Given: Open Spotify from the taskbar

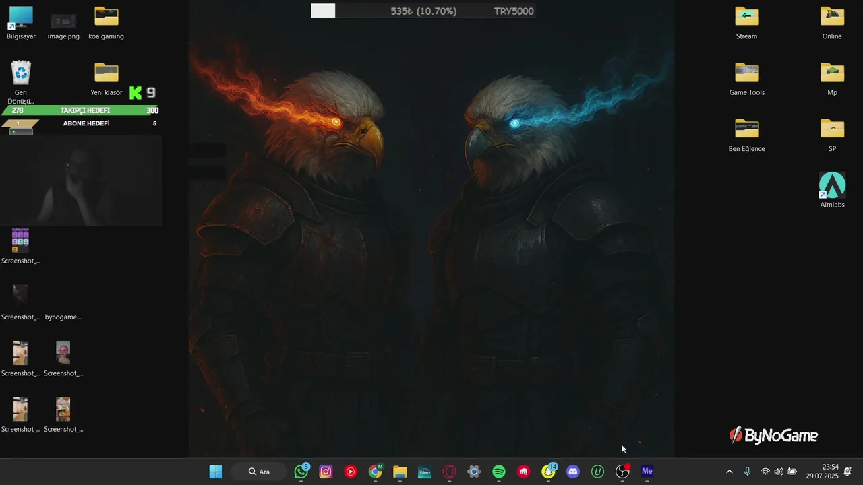Looking at the screenshot, I should [499, 472].
